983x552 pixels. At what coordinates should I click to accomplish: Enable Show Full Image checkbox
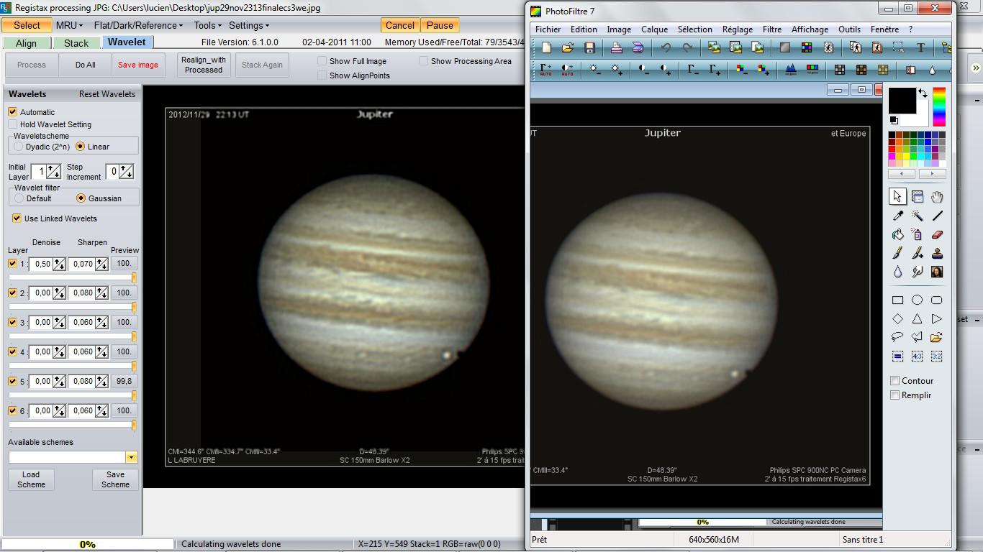pyautogui.click(x=322, y=61)
